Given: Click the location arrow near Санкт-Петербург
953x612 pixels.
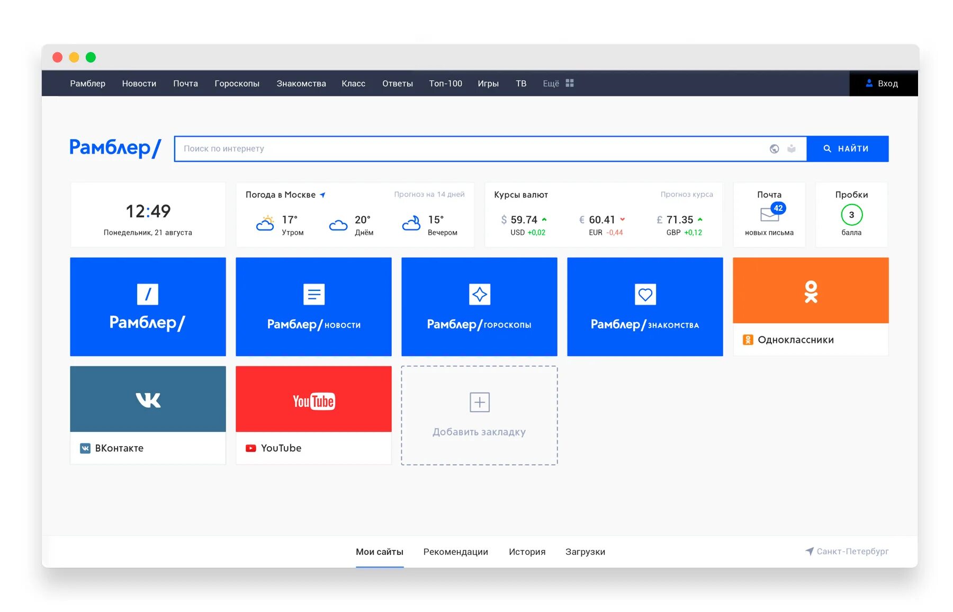Looking at the screenshot, I should coord(810,552).
